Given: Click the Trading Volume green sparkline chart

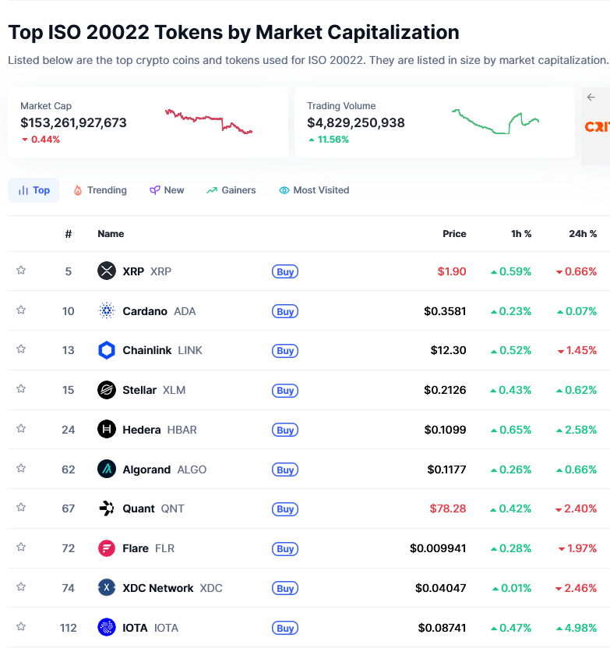Looking at the screenshot, I should (495, 122).
